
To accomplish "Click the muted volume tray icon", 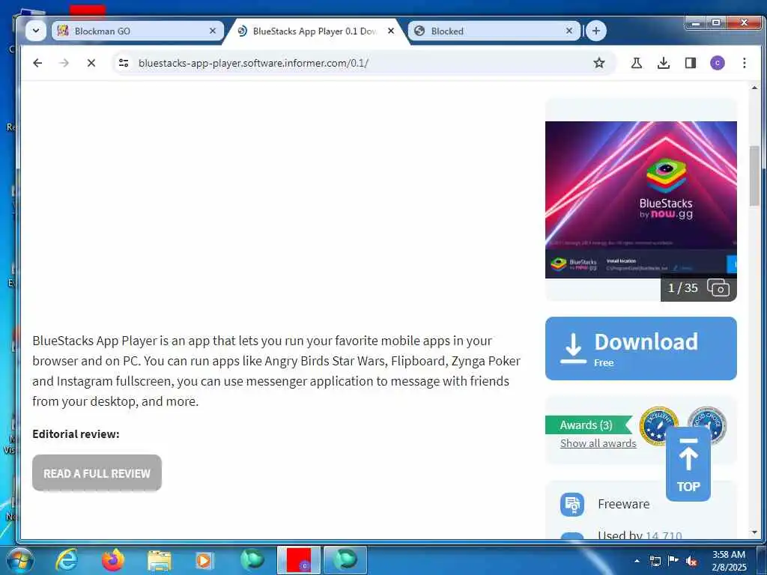I will [691, 561].
